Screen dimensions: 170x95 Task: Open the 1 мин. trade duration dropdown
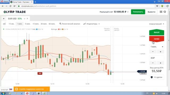pyautogui.click(x=156, y=47)
